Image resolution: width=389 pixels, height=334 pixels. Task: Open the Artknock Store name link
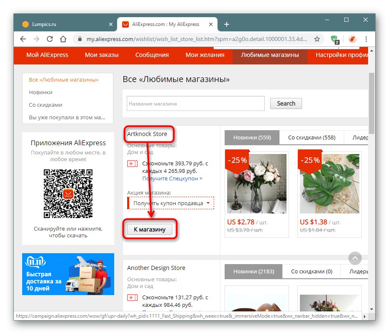click(147, 134)
